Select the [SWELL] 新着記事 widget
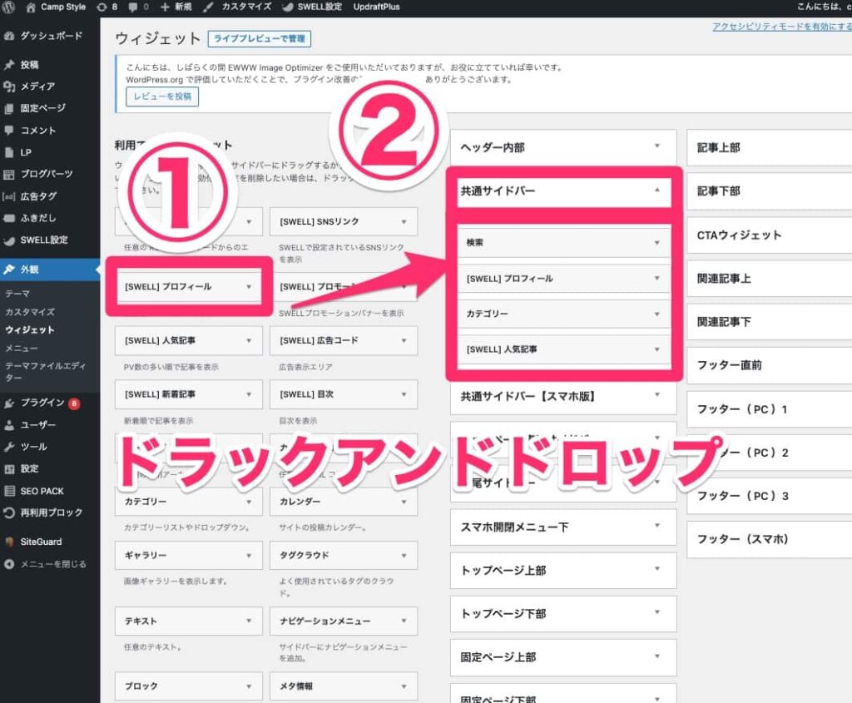The width and height of the screenshot is (852, 703). point(189,394)
